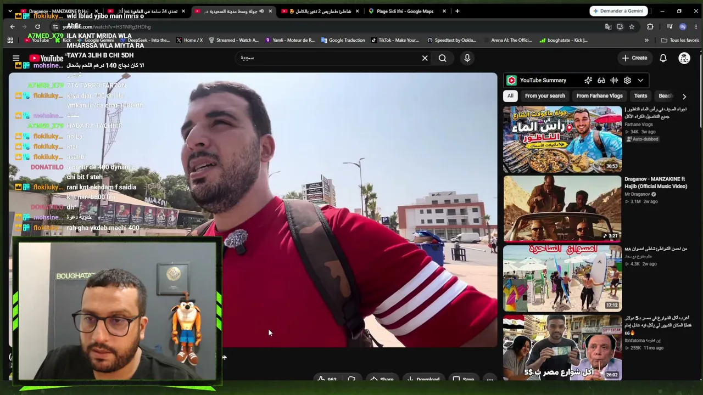Open Draganov - MANZAKINE ft Hajib video title
Screen dimensions: 703x395
point(656,183)
